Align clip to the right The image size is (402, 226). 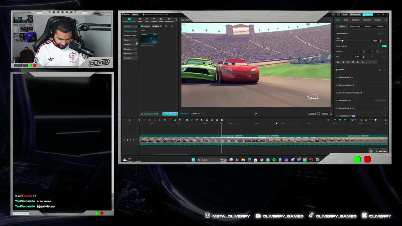click(x=348, y=62)
